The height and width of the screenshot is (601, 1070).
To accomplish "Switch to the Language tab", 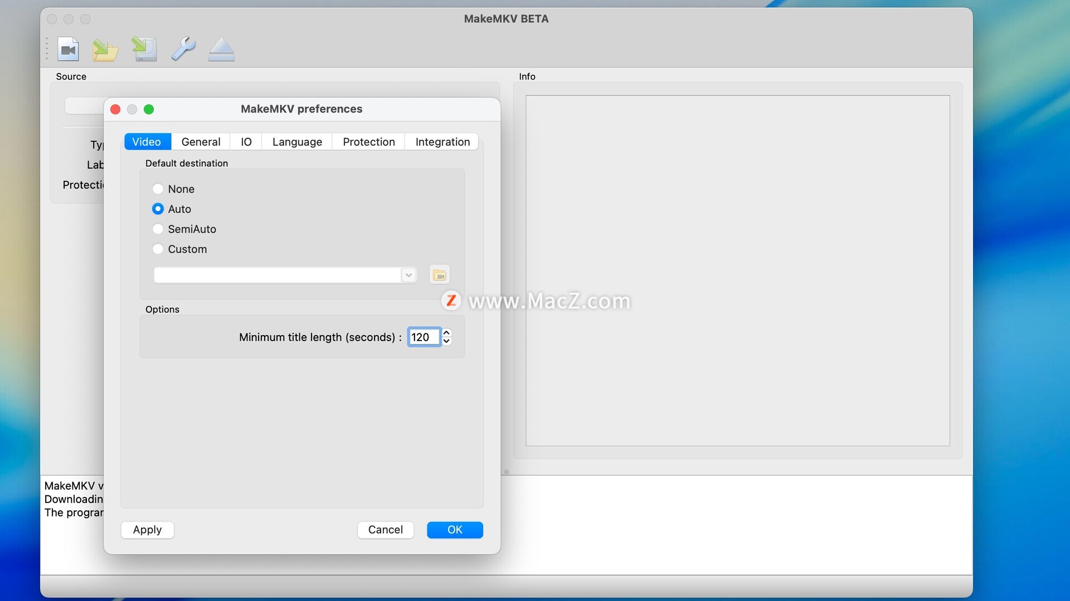I will (297, 142).
